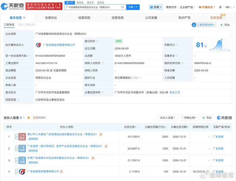Screen dimensions: 236x181
Task: Open 佛山市三水建发广发信德创业投资基金 partner link
Action: 62,134
